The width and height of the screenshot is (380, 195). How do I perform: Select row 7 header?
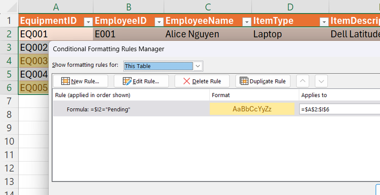tap(9, 101)
